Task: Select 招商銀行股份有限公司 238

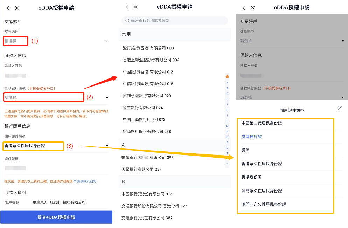Action: tap(147, 132)
